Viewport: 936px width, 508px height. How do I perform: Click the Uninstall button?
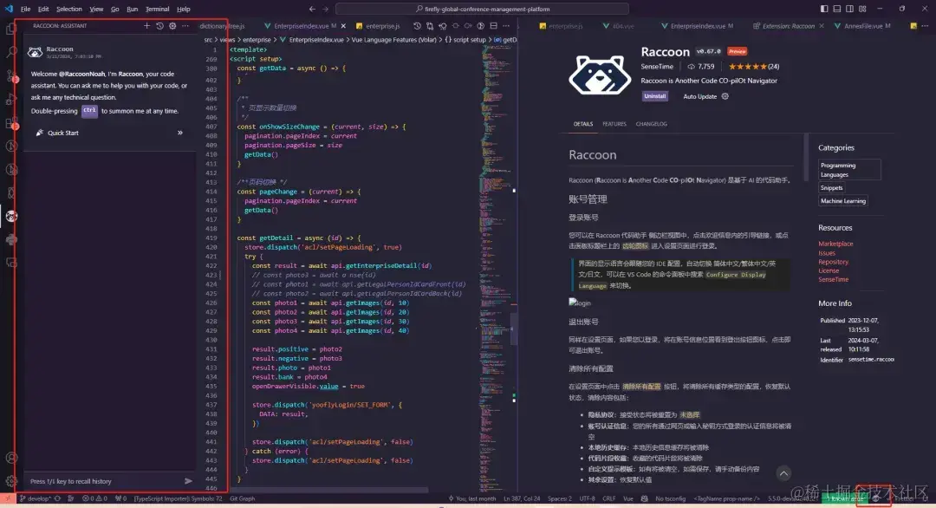[655, 96]
